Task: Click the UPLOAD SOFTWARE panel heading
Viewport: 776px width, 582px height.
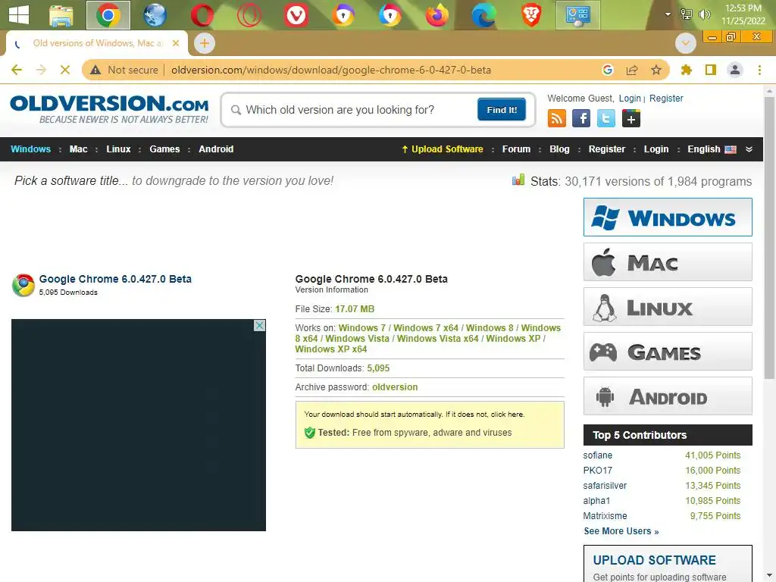Action: tap(654, 560)
